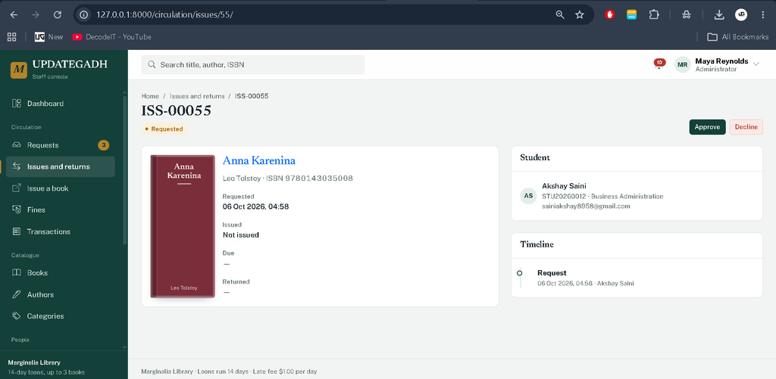Click the Authors pen icon
The image size is (776, 379).
[x=17, y=294]
